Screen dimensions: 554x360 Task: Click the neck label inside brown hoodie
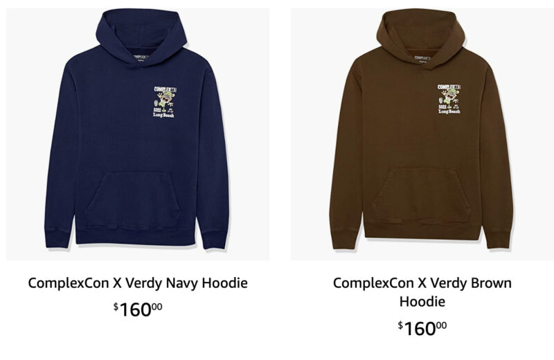point(422,59)
